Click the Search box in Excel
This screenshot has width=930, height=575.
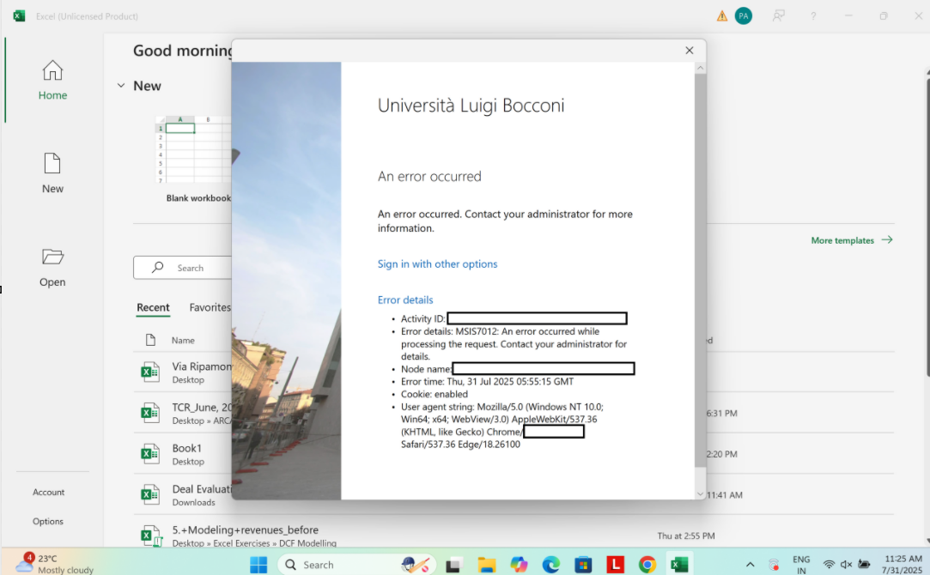tap(183, 268)
